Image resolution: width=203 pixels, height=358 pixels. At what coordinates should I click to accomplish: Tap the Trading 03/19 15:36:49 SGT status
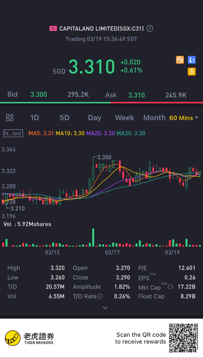[101, 39]
